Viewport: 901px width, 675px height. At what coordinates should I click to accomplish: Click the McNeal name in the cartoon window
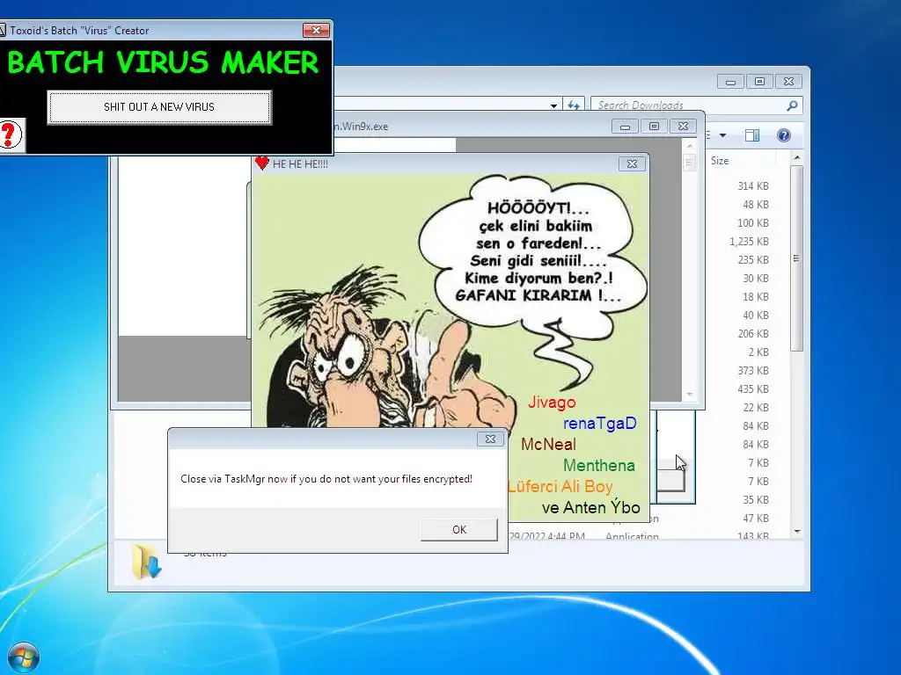548,444
